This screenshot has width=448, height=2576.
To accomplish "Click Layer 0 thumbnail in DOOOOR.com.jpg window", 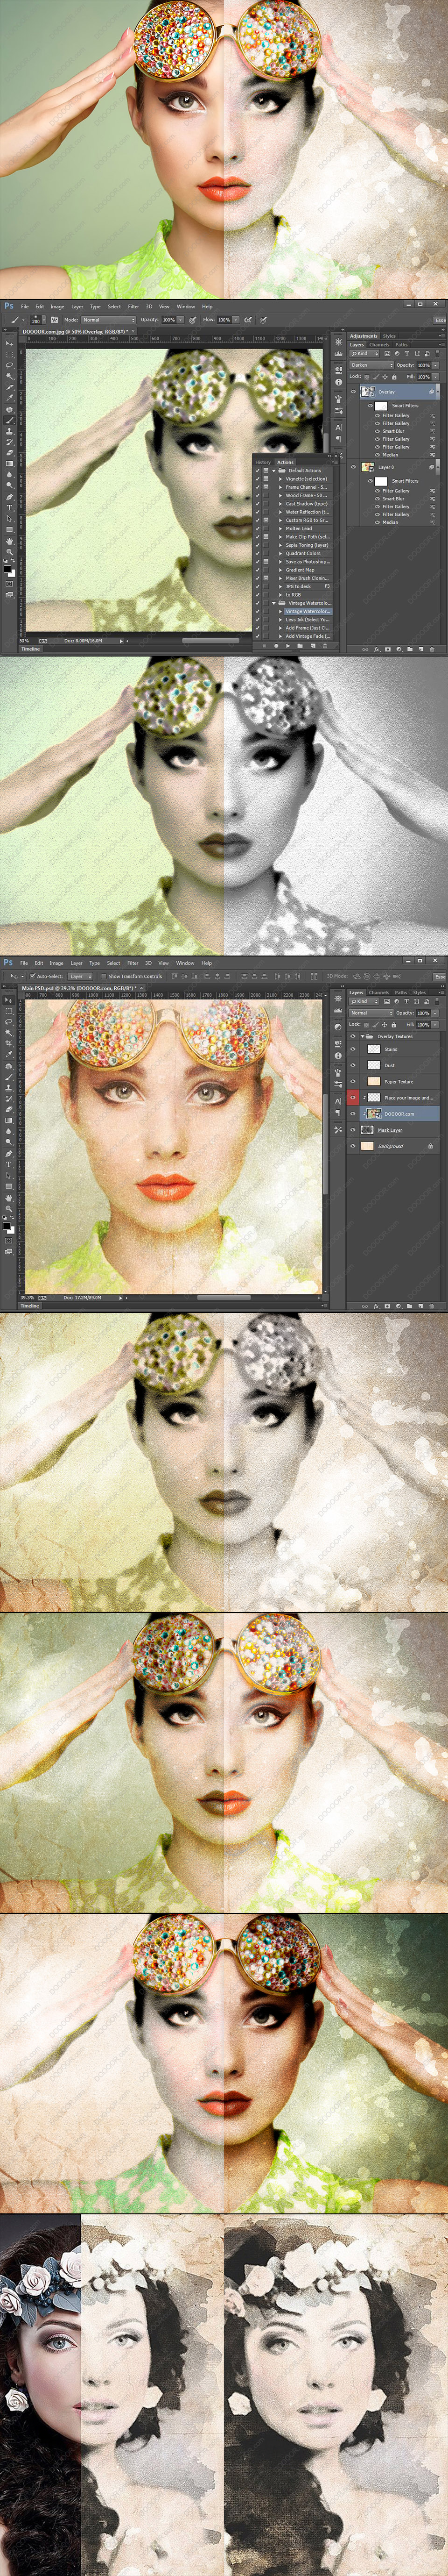I will tap(368, 467).
